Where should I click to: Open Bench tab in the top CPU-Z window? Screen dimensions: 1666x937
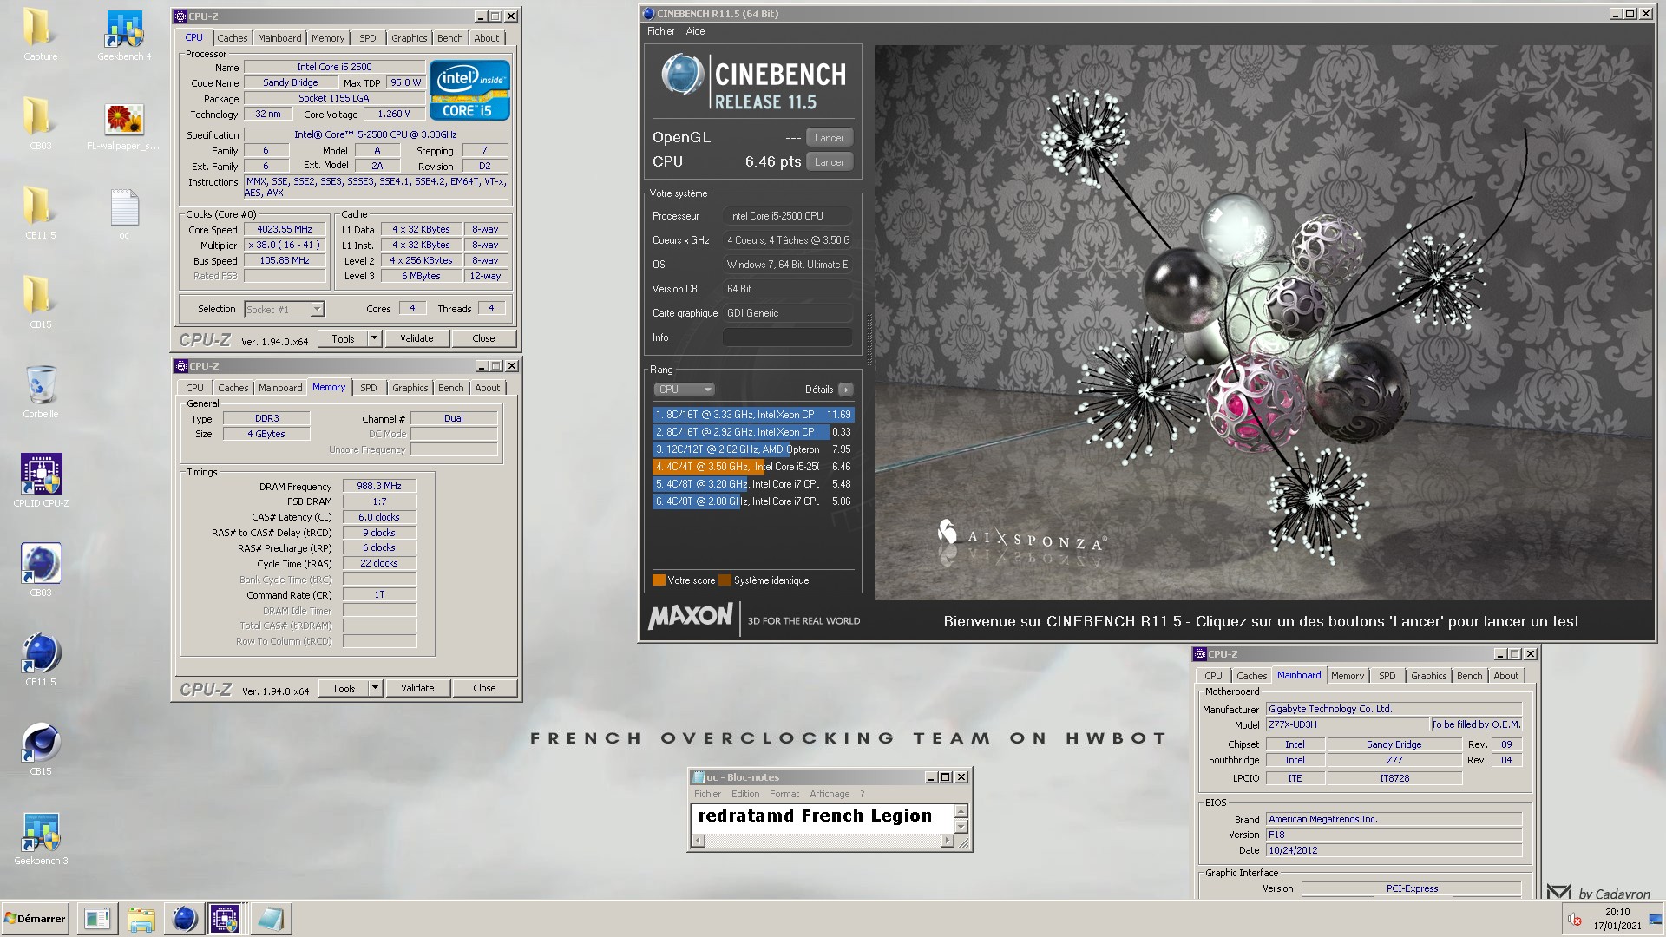(449, 38)
